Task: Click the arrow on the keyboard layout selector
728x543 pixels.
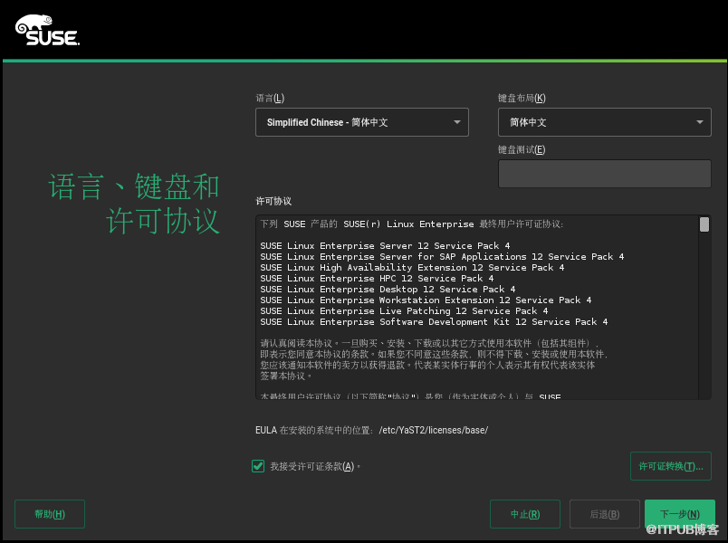Action: [700, 122]
